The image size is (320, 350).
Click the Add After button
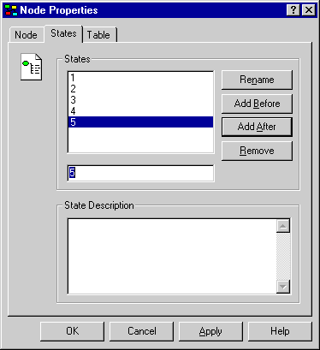pyautogui.click(x=257, y=127)
